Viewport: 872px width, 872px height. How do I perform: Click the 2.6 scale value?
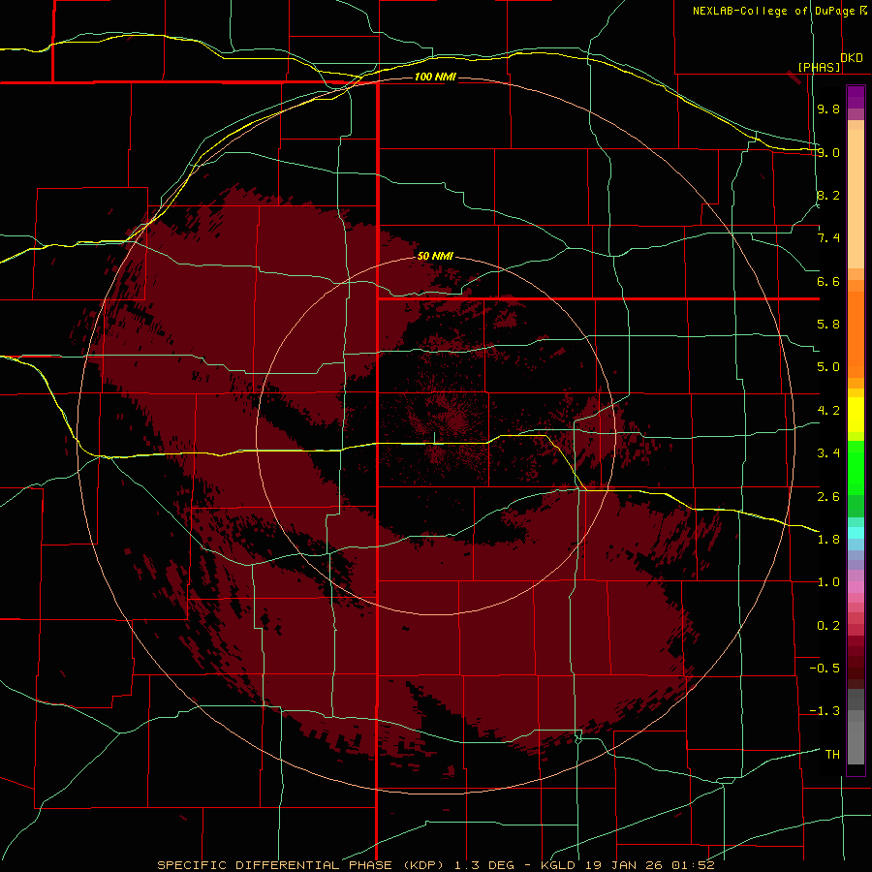828,496
